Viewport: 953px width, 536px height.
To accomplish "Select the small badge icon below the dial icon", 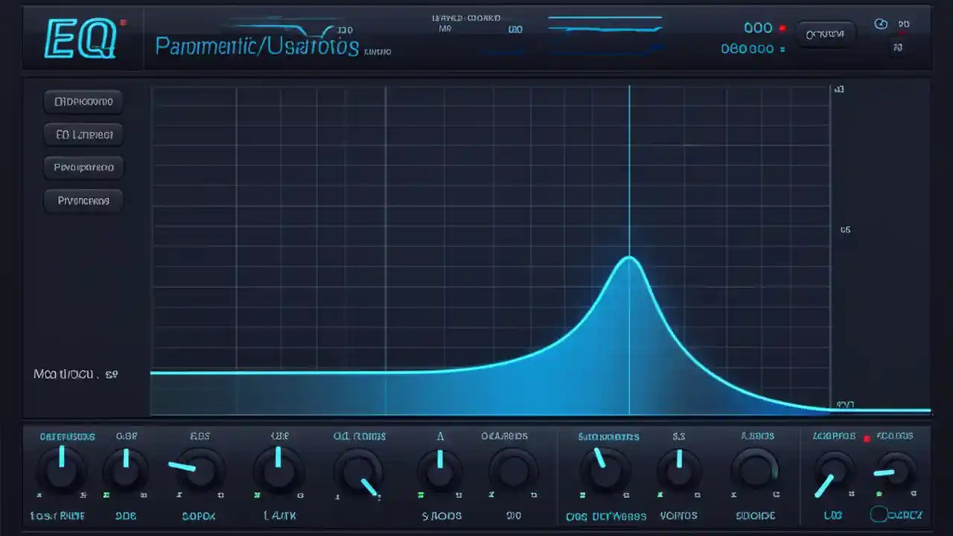I will [897, 47].
